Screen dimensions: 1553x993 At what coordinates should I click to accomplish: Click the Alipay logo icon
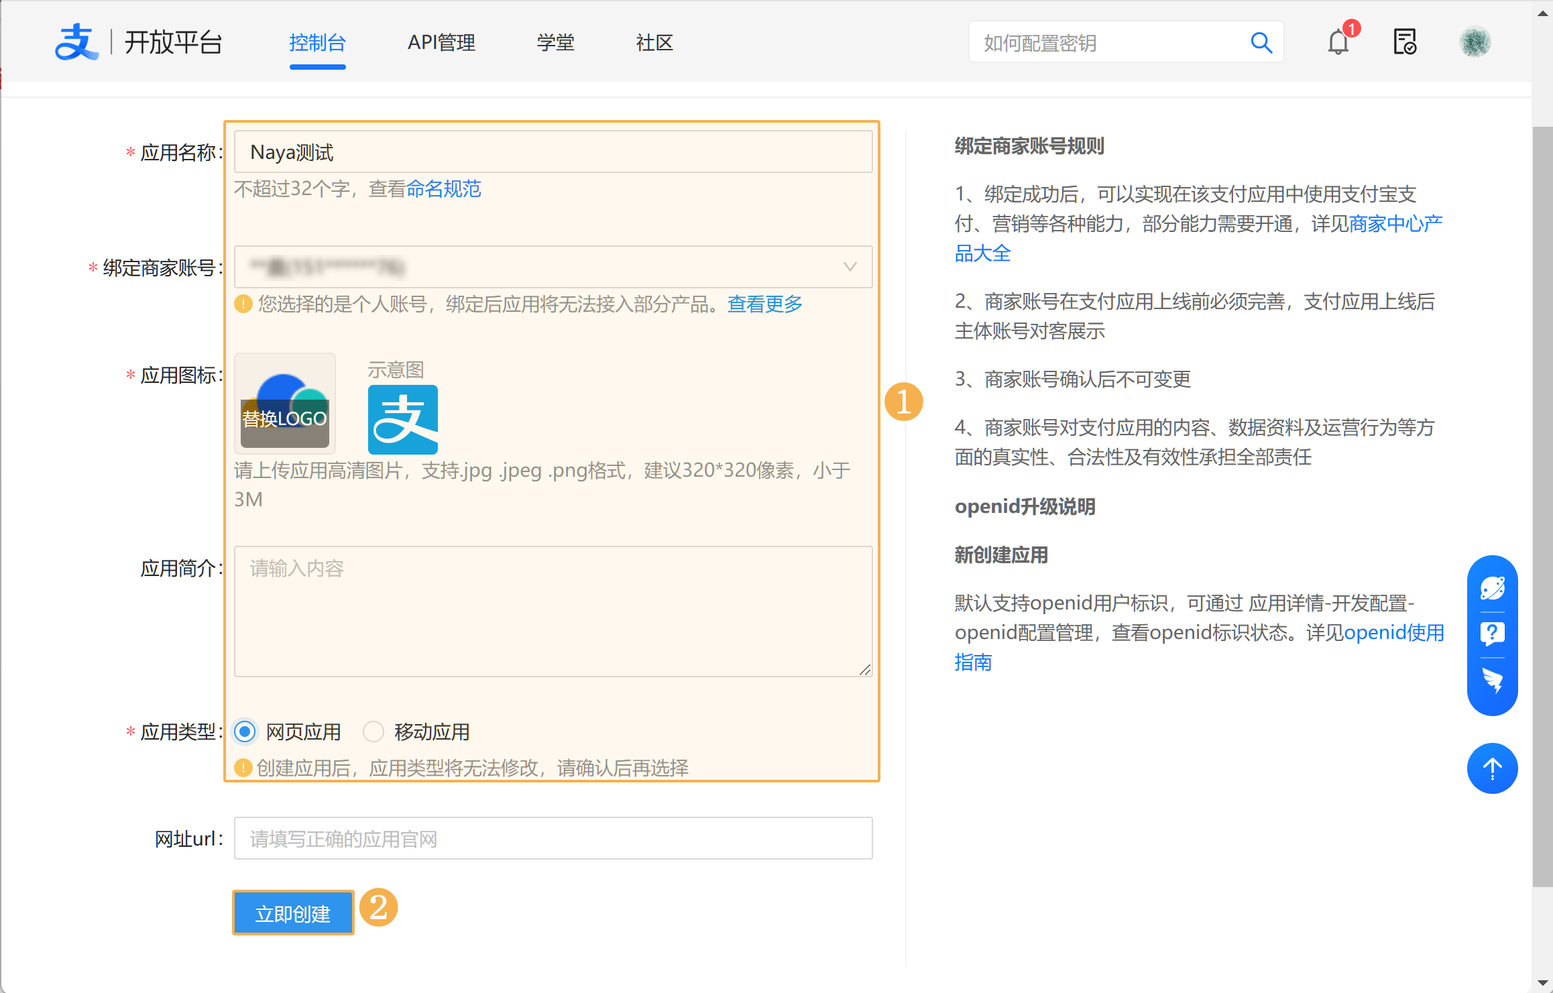tap(76, 42)
